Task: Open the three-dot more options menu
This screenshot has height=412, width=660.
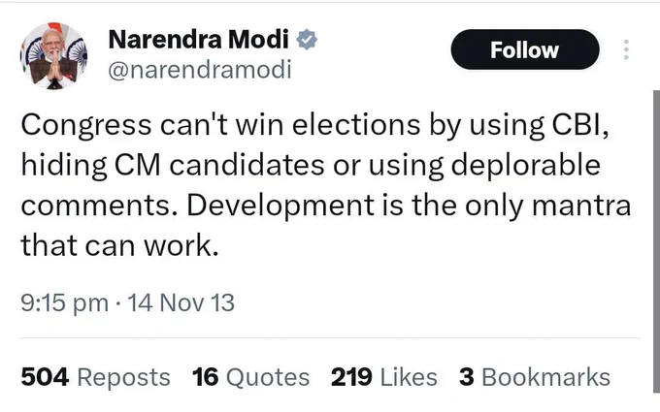Action: (626, 49)
